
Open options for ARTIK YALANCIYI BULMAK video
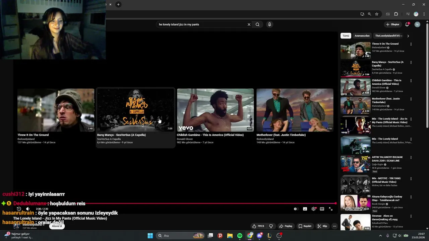411,157
